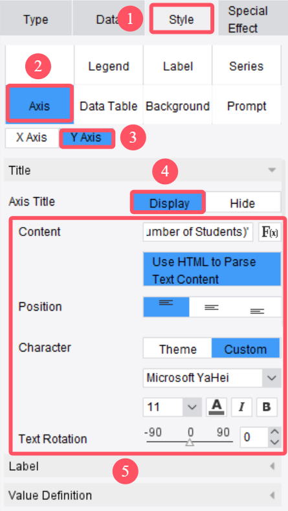
Task: Open the Label style section
Action: pyautogui.click(x=178, y=66)
